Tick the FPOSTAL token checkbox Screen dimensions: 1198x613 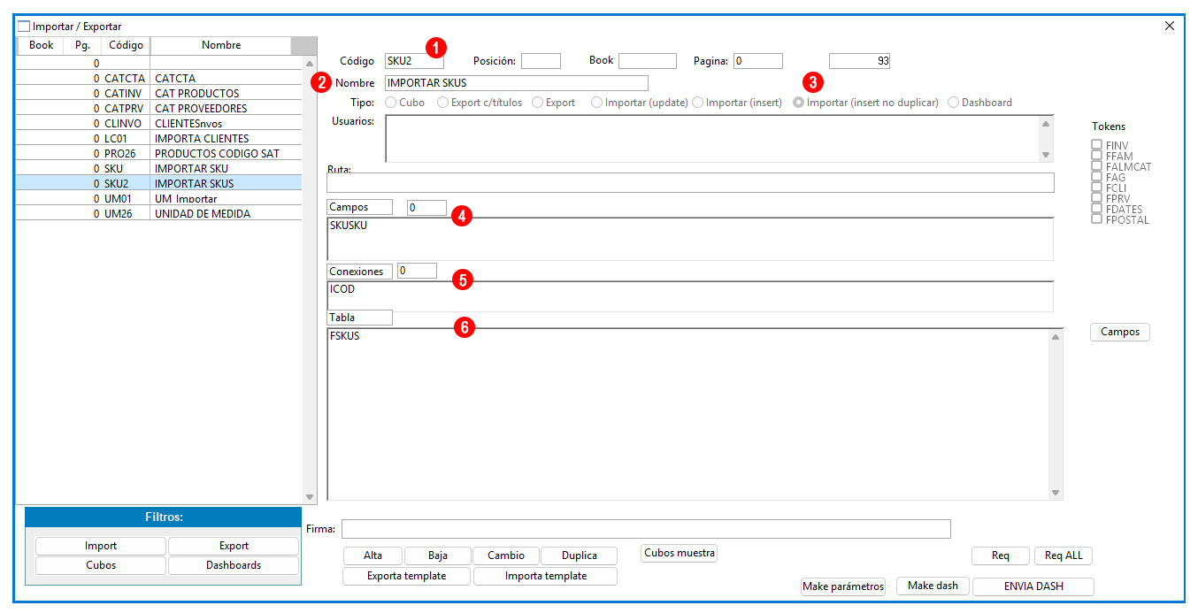(x=1097, y=219)
